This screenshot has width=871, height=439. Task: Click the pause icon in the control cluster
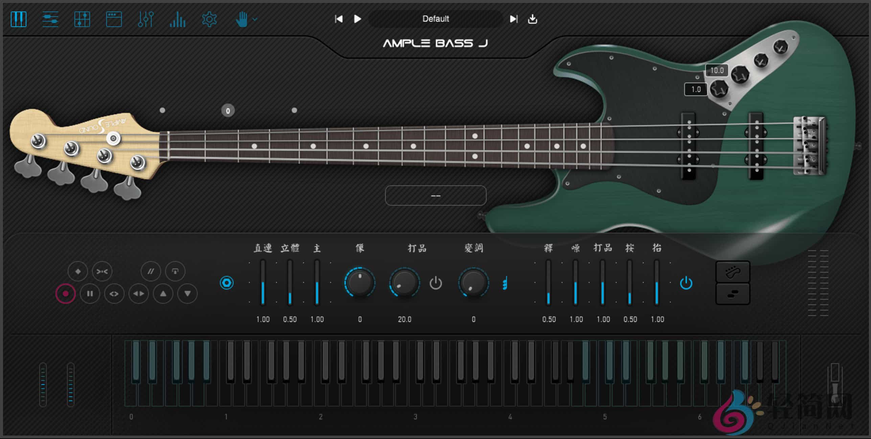pos(90,294)
